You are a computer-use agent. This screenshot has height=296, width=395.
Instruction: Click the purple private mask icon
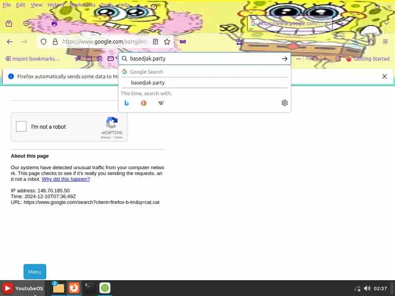(x=183, y=42)
